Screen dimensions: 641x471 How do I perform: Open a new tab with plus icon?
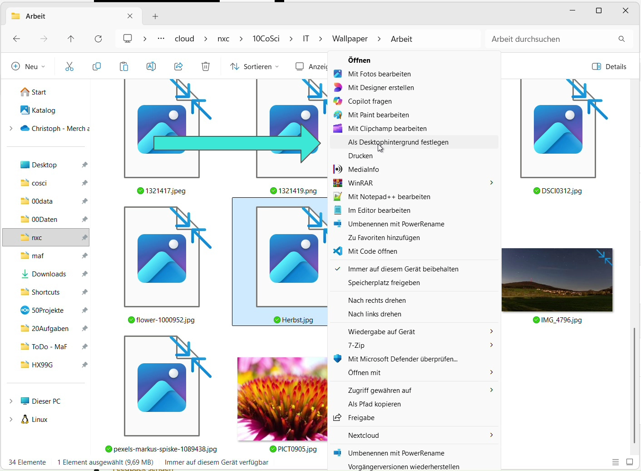155,16
